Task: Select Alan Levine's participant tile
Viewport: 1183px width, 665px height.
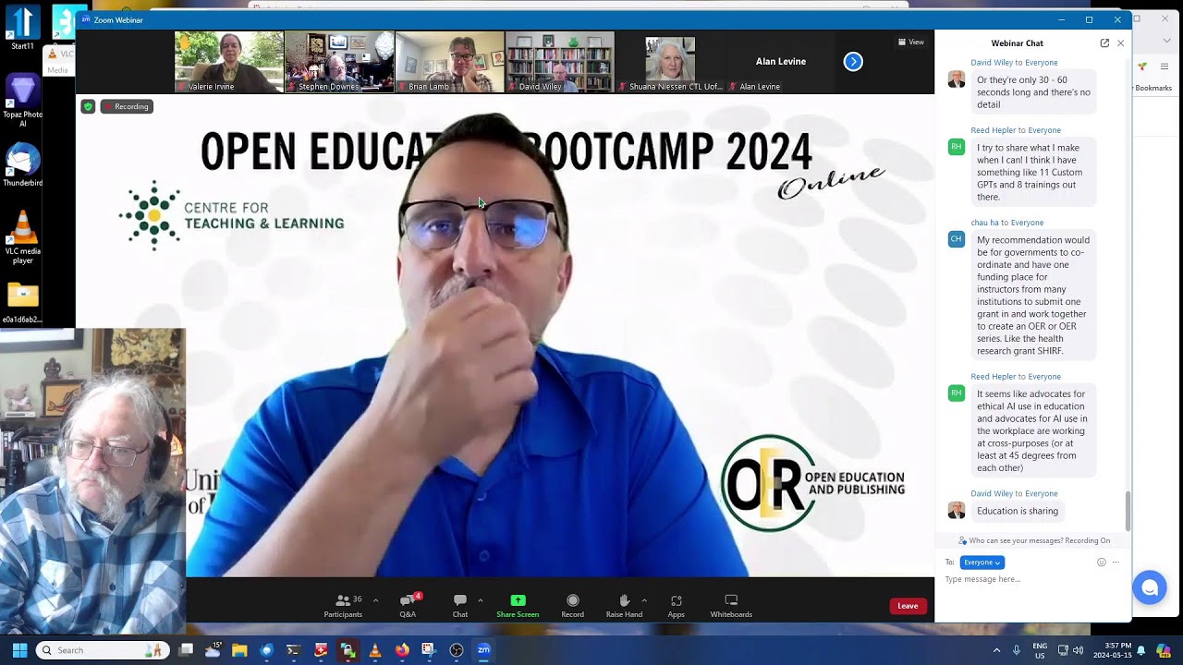Action: coord(781,62)
